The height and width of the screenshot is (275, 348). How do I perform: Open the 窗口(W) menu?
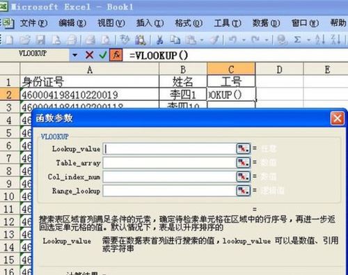[305, 23]
